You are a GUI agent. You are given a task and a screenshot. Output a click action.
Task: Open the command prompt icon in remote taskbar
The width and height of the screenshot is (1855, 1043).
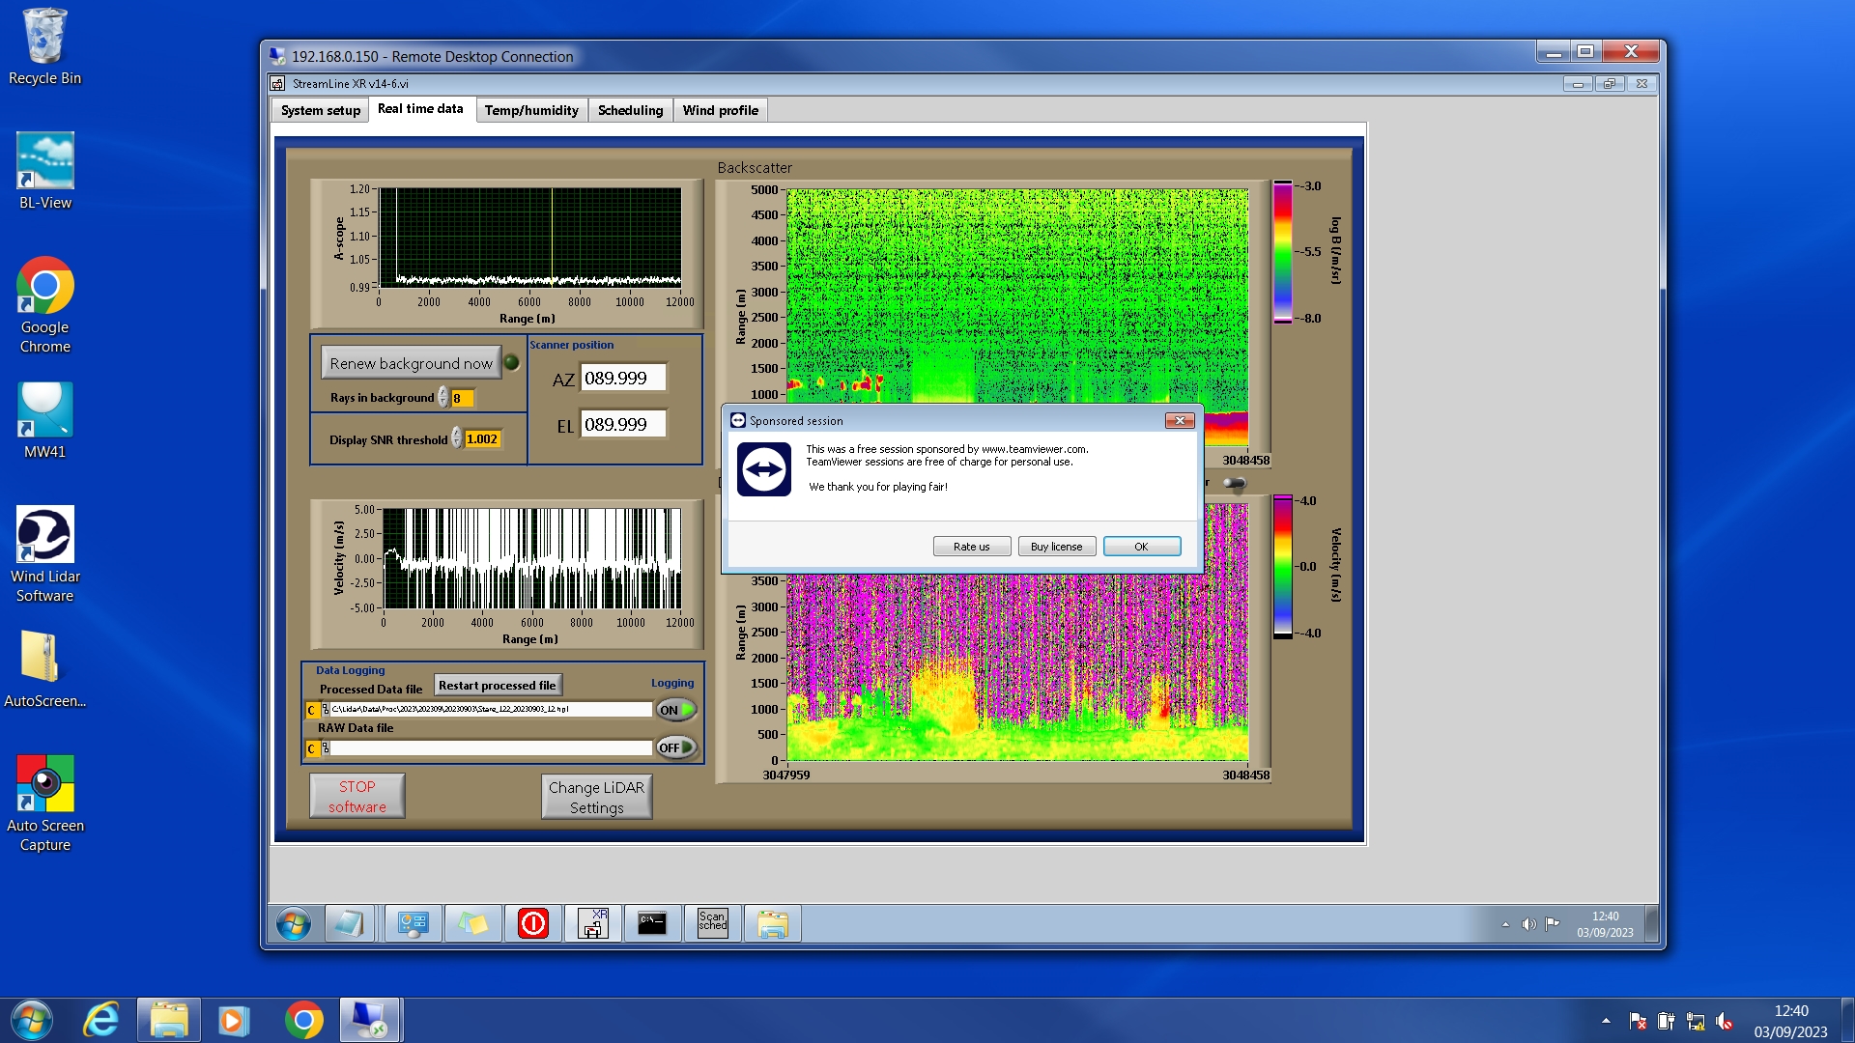tap(652, 923)
